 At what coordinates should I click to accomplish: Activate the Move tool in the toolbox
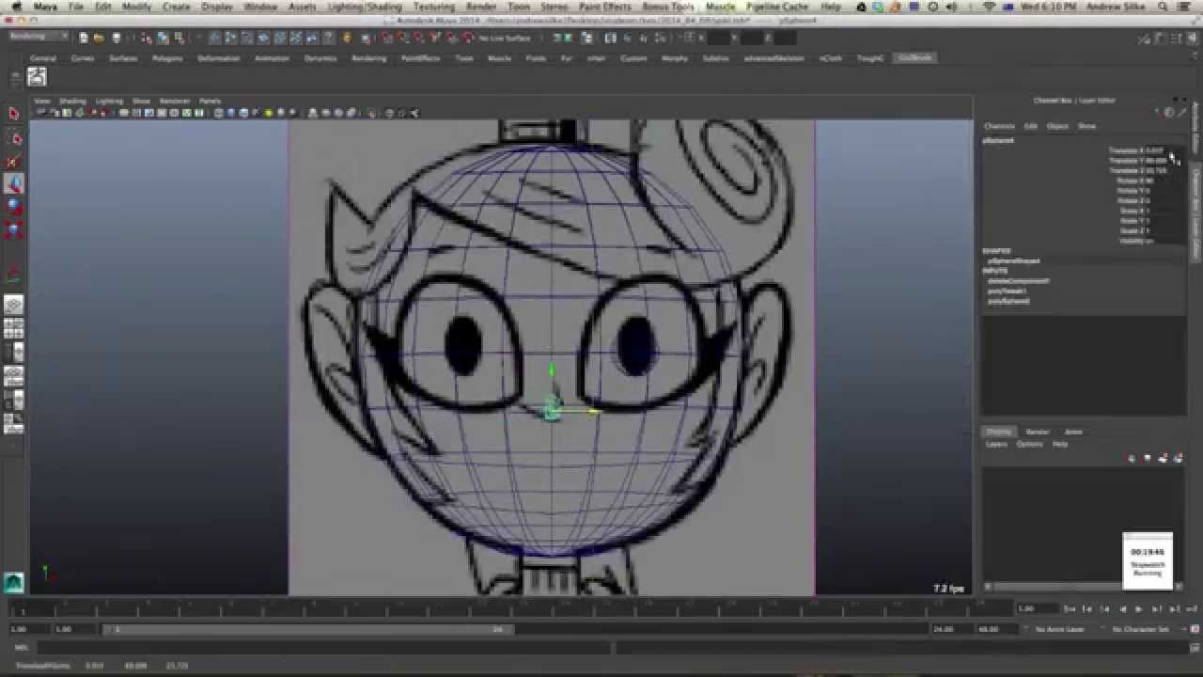pos(13,184)
